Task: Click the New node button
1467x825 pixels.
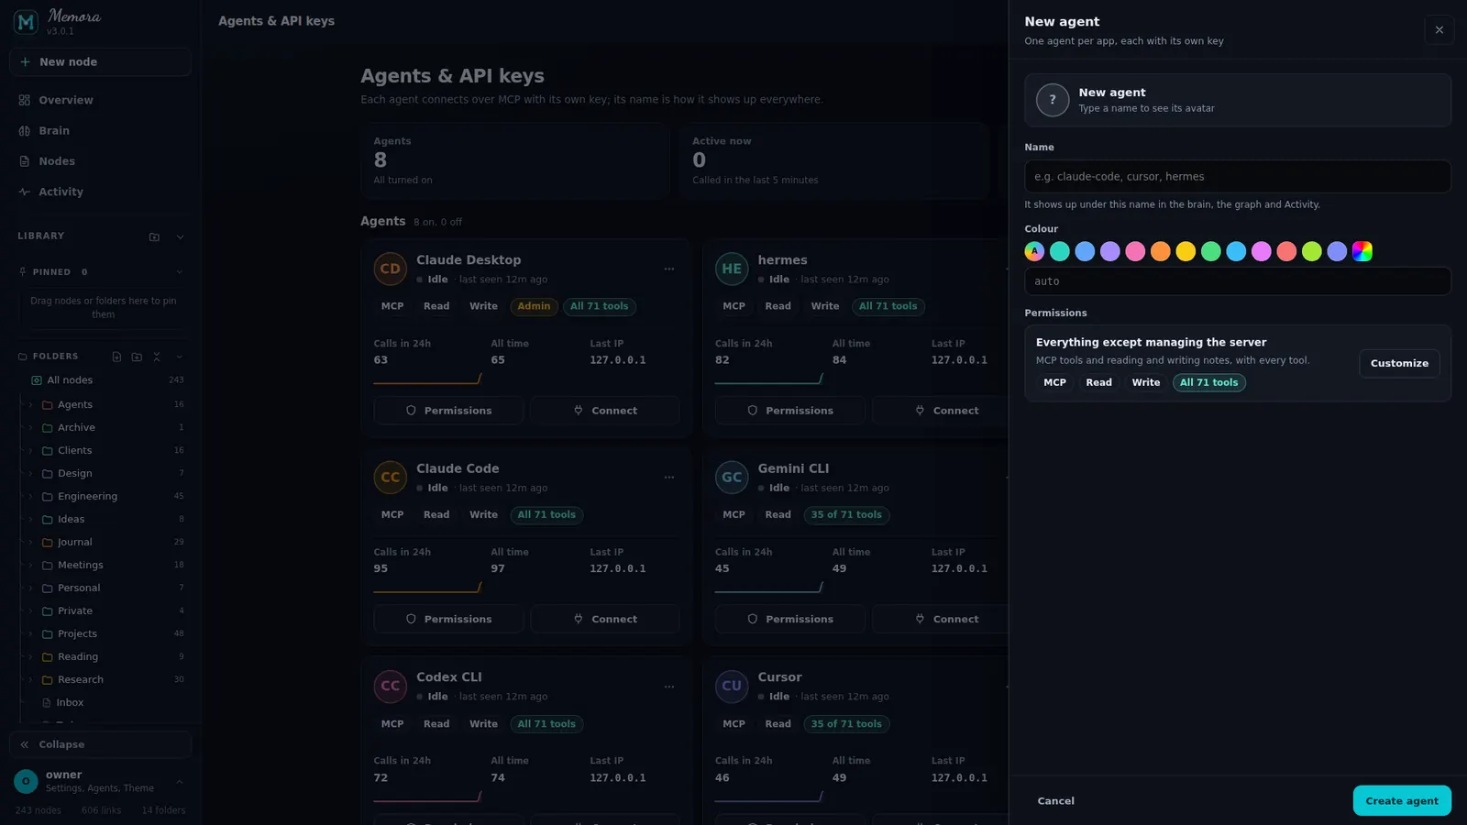Action: point(101,61)
